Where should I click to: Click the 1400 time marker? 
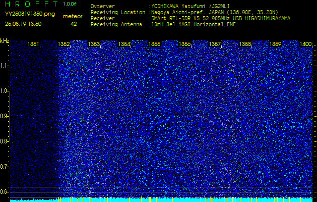[x=305, y=44]
